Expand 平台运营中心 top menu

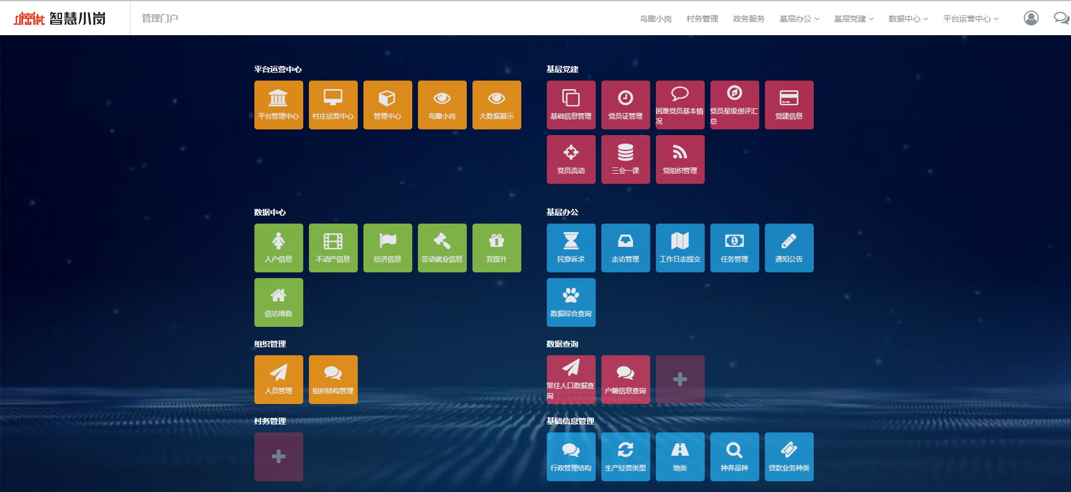[x=970, y=19]
